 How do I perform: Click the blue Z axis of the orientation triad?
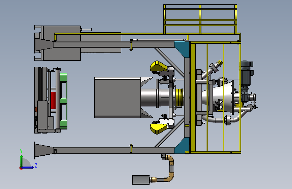(x=28, y=167)
